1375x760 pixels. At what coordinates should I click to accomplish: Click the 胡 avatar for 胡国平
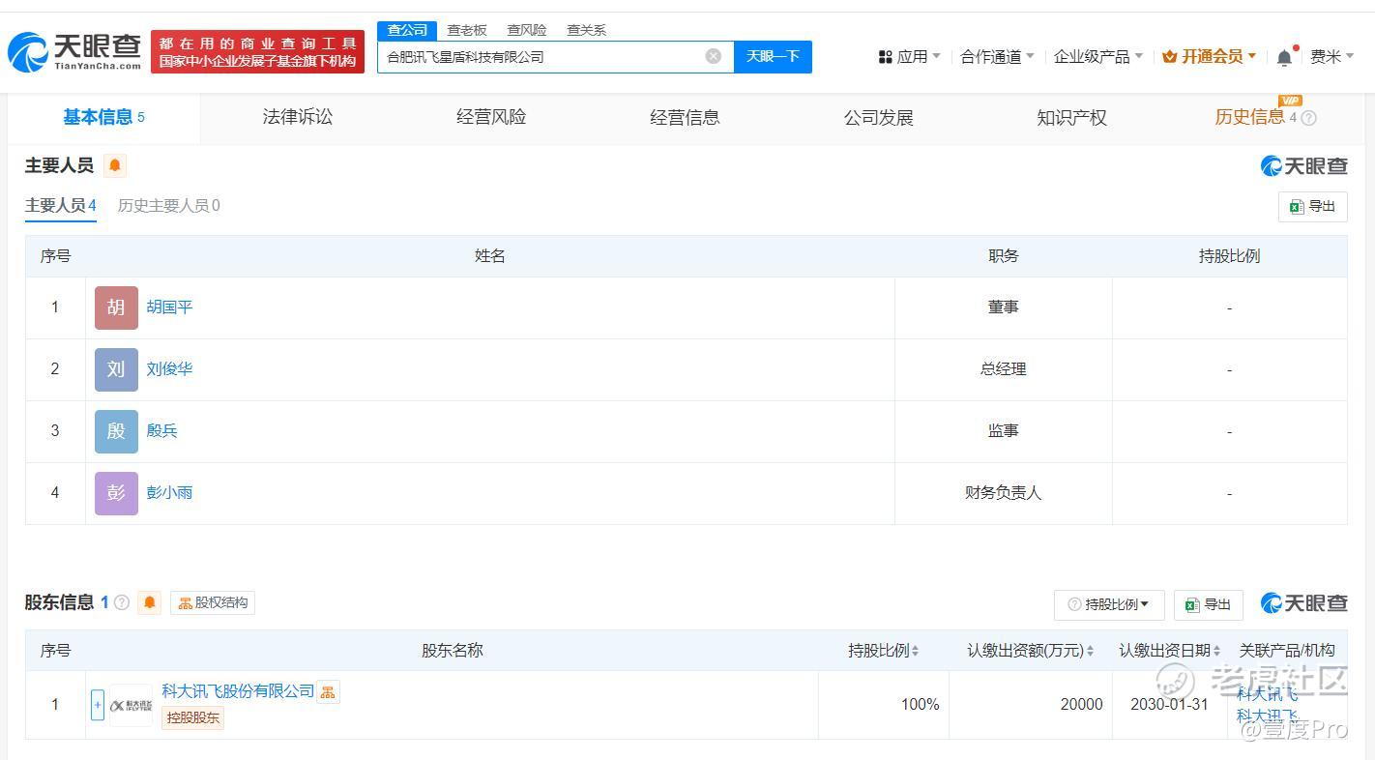(x=116, y=307)
